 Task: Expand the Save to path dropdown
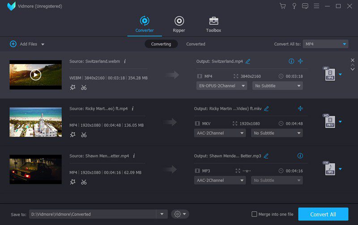pyautogui.click(x=162, y=214)
